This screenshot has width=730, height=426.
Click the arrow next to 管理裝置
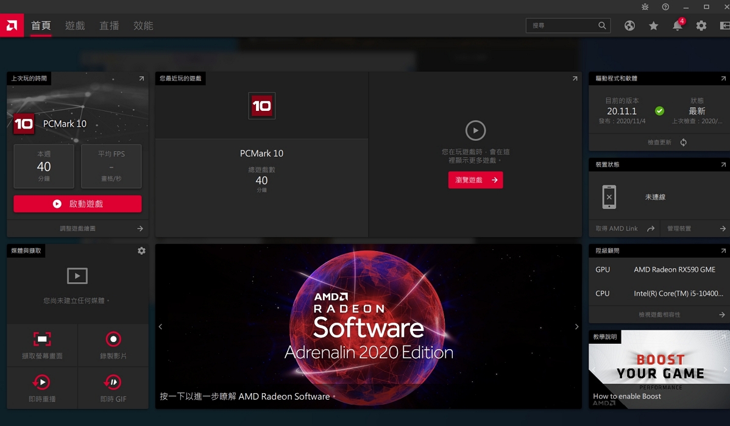723,229
